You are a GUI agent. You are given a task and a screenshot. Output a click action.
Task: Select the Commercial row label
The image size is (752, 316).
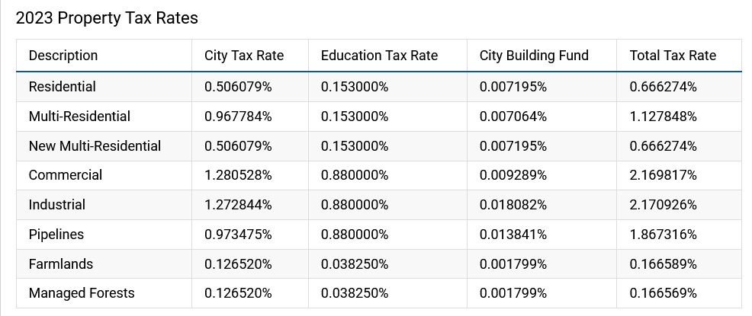[66, 175]
